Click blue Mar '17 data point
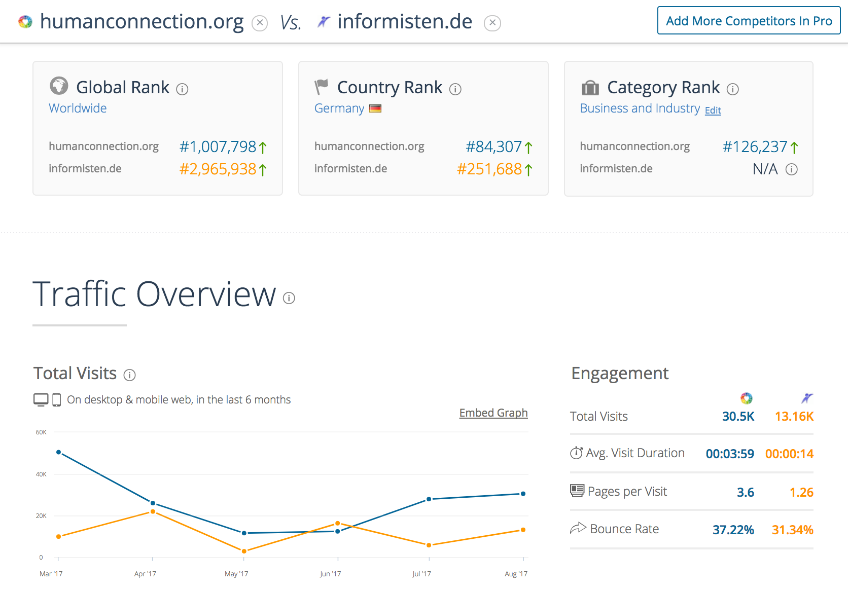Image resolution: width=848 pixels, height=591 pixels. 59,452
